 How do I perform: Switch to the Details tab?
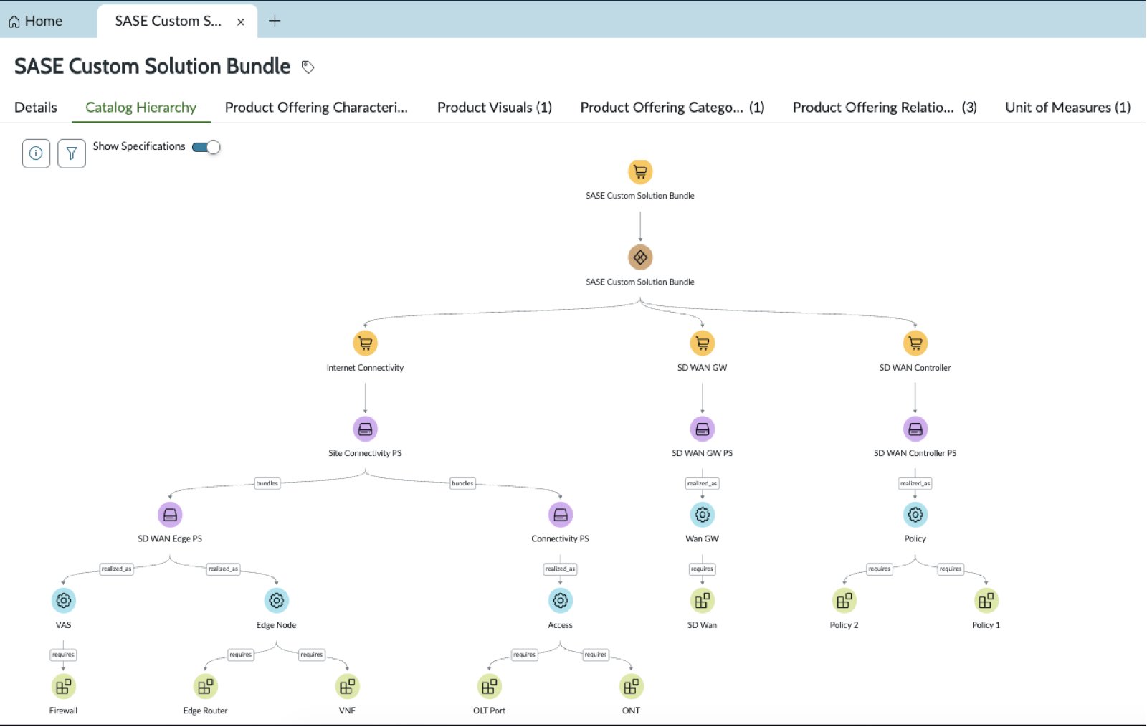pos(36,108)
